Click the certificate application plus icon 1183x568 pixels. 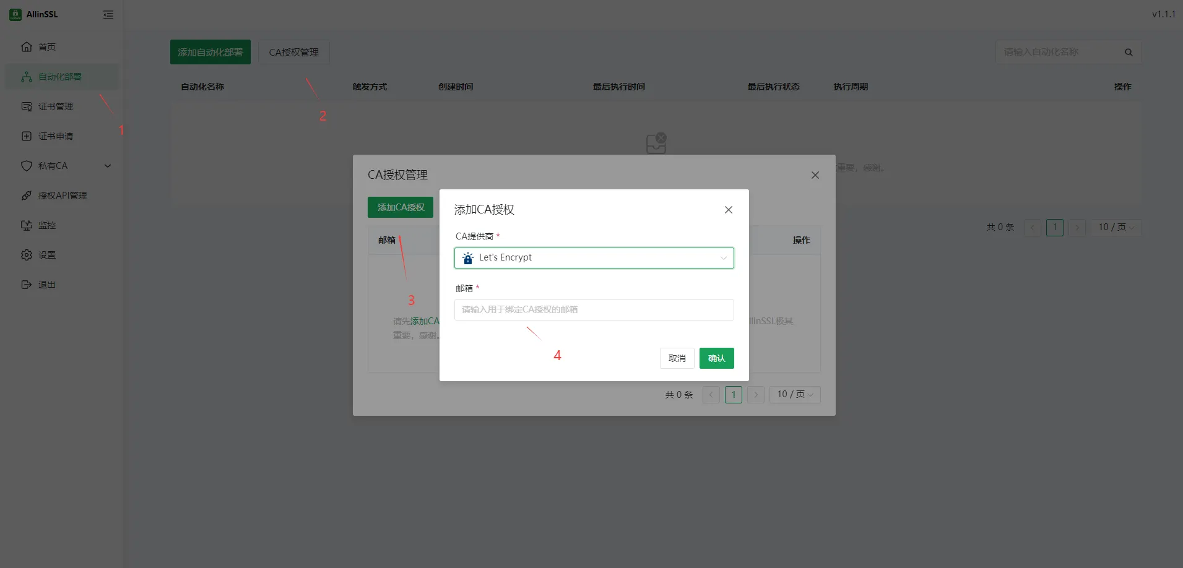(x=27, y=136)
